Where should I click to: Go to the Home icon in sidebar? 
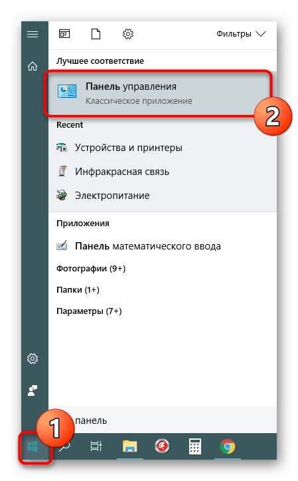(33, 67)
